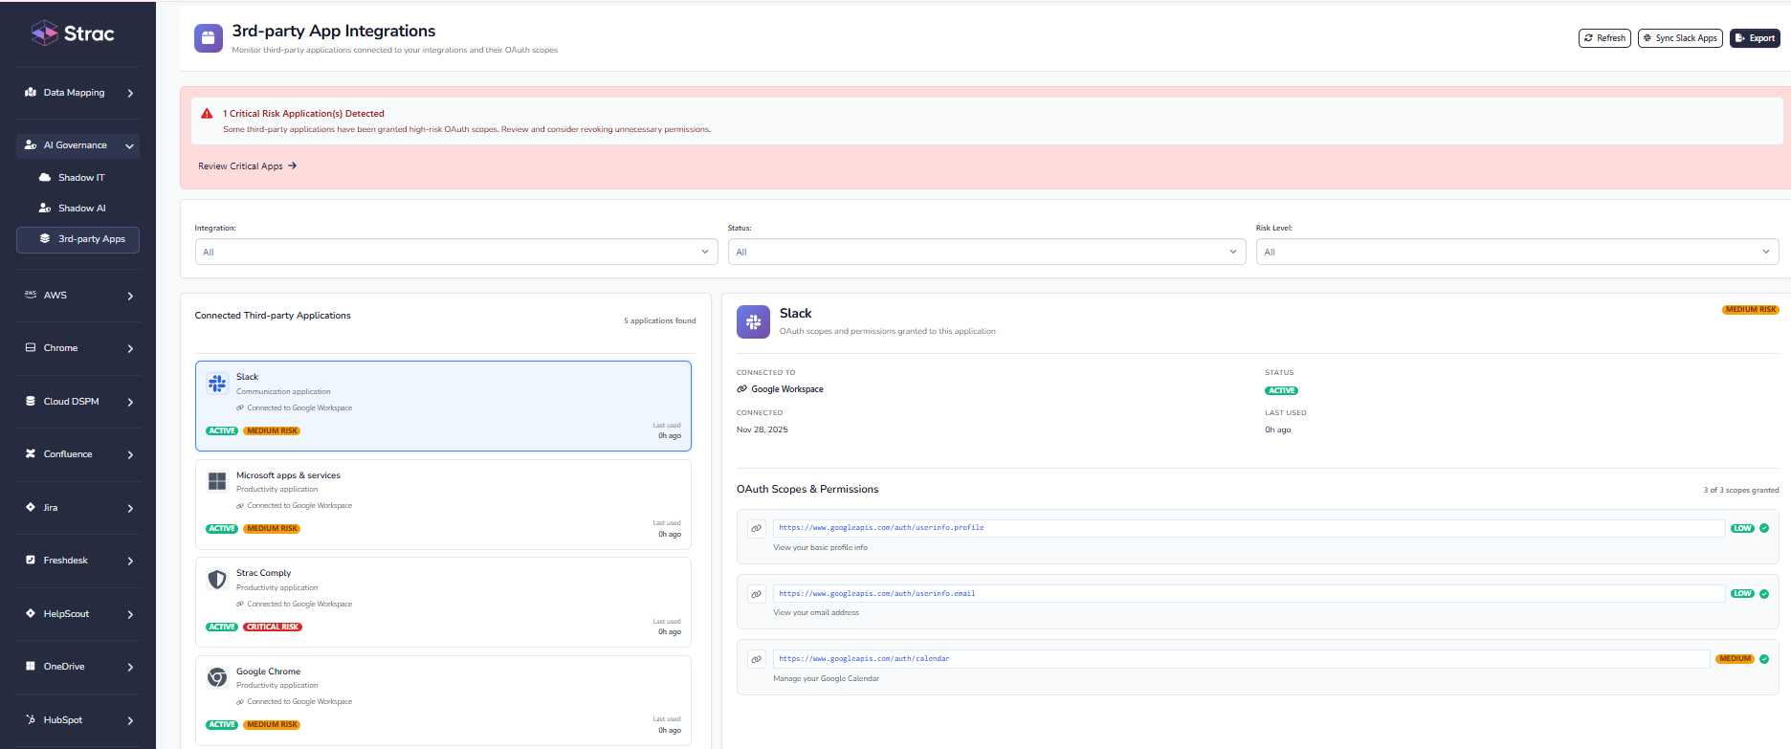The image size is (1791, 749).
Task: Click MEDIUM RISK badge in Slack detail header
Action: (x=1751, y=310)
